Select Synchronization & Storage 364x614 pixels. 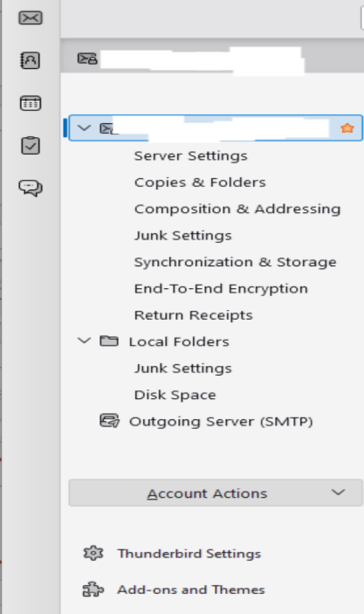pos(235,262)
